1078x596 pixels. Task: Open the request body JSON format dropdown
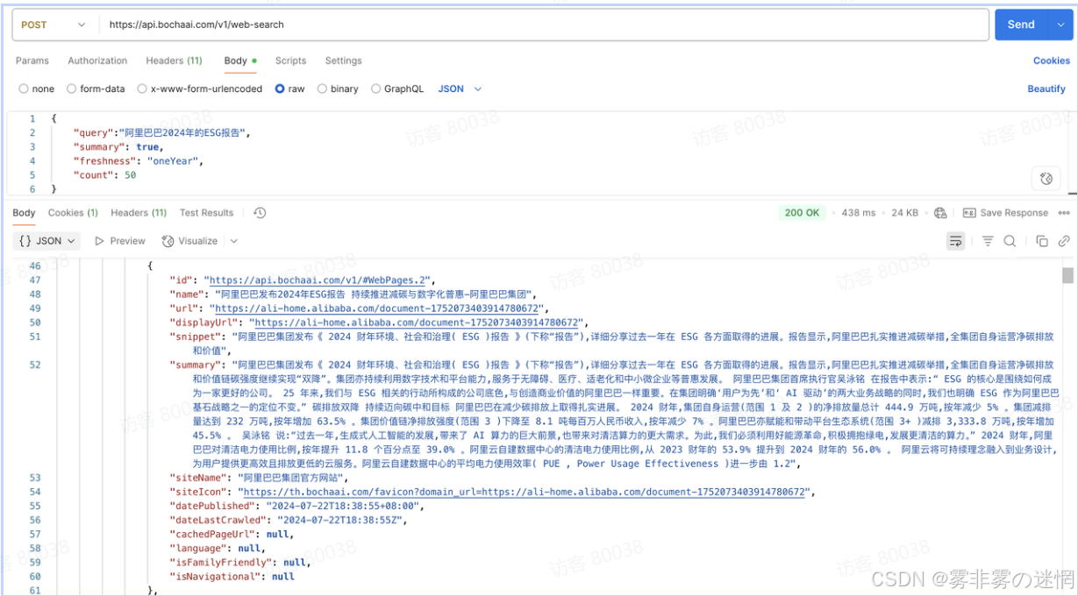click(x=460, y=89)
